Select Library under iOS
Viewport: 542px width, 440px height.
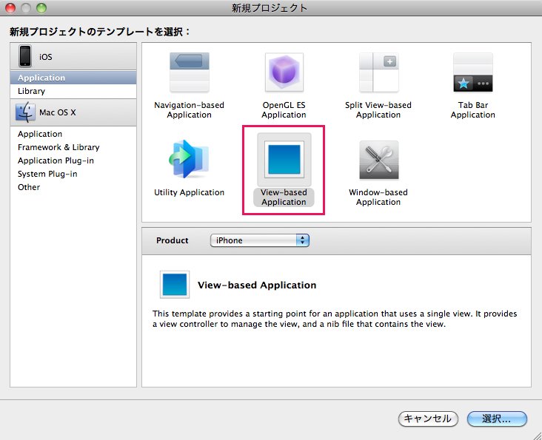[73, 91]
